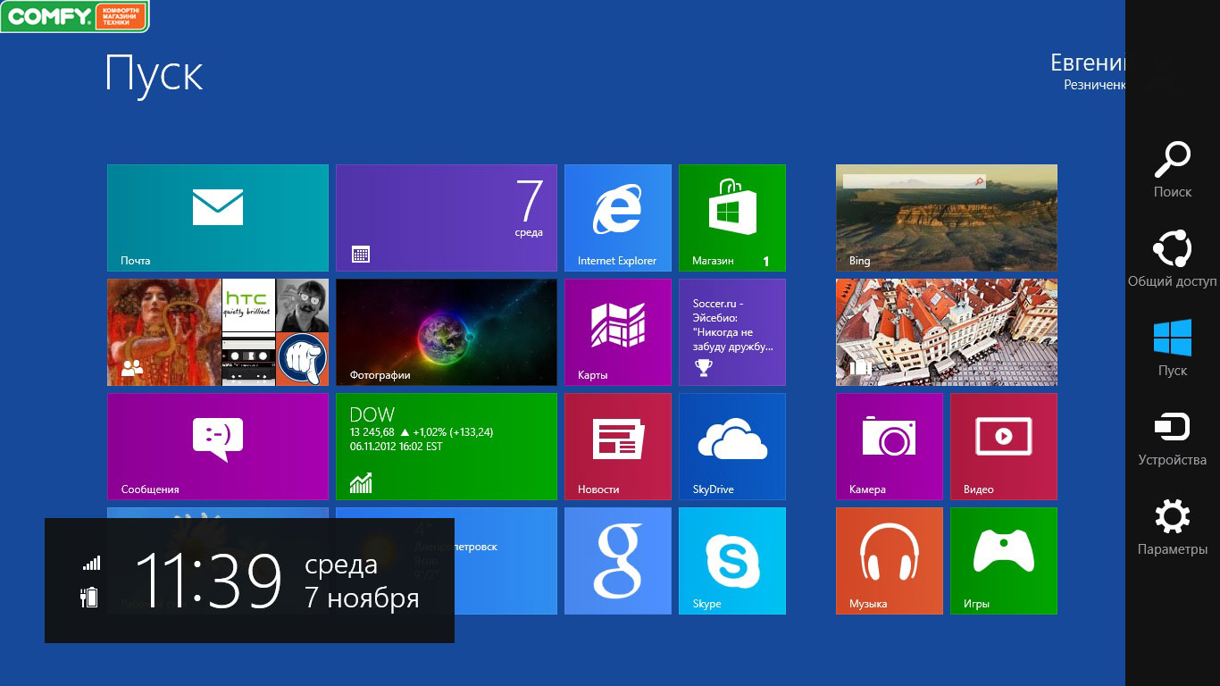
Task: Open the People tile with HTC picture
Action: point(218,332)
